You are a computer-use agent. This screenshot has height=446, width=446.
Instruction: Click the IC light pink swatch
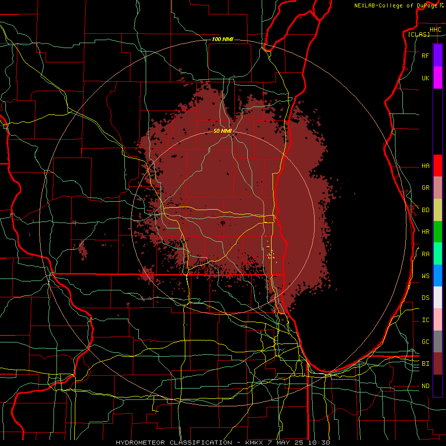tap(438, 320)
